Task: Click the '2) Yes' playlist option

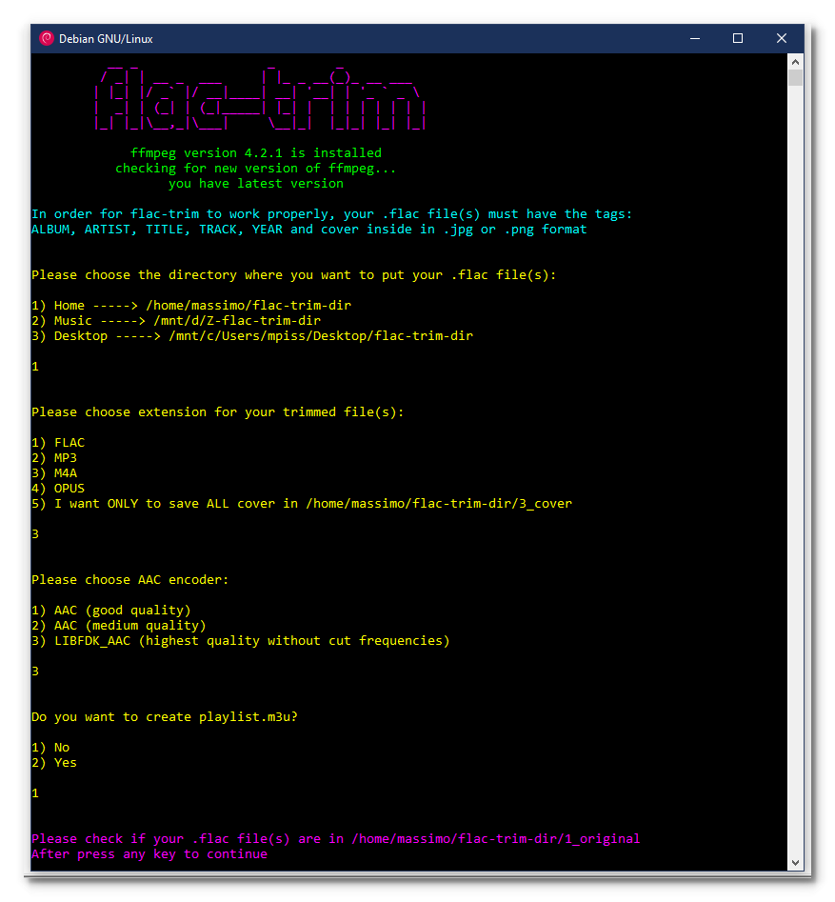Action: click(54, 763)
